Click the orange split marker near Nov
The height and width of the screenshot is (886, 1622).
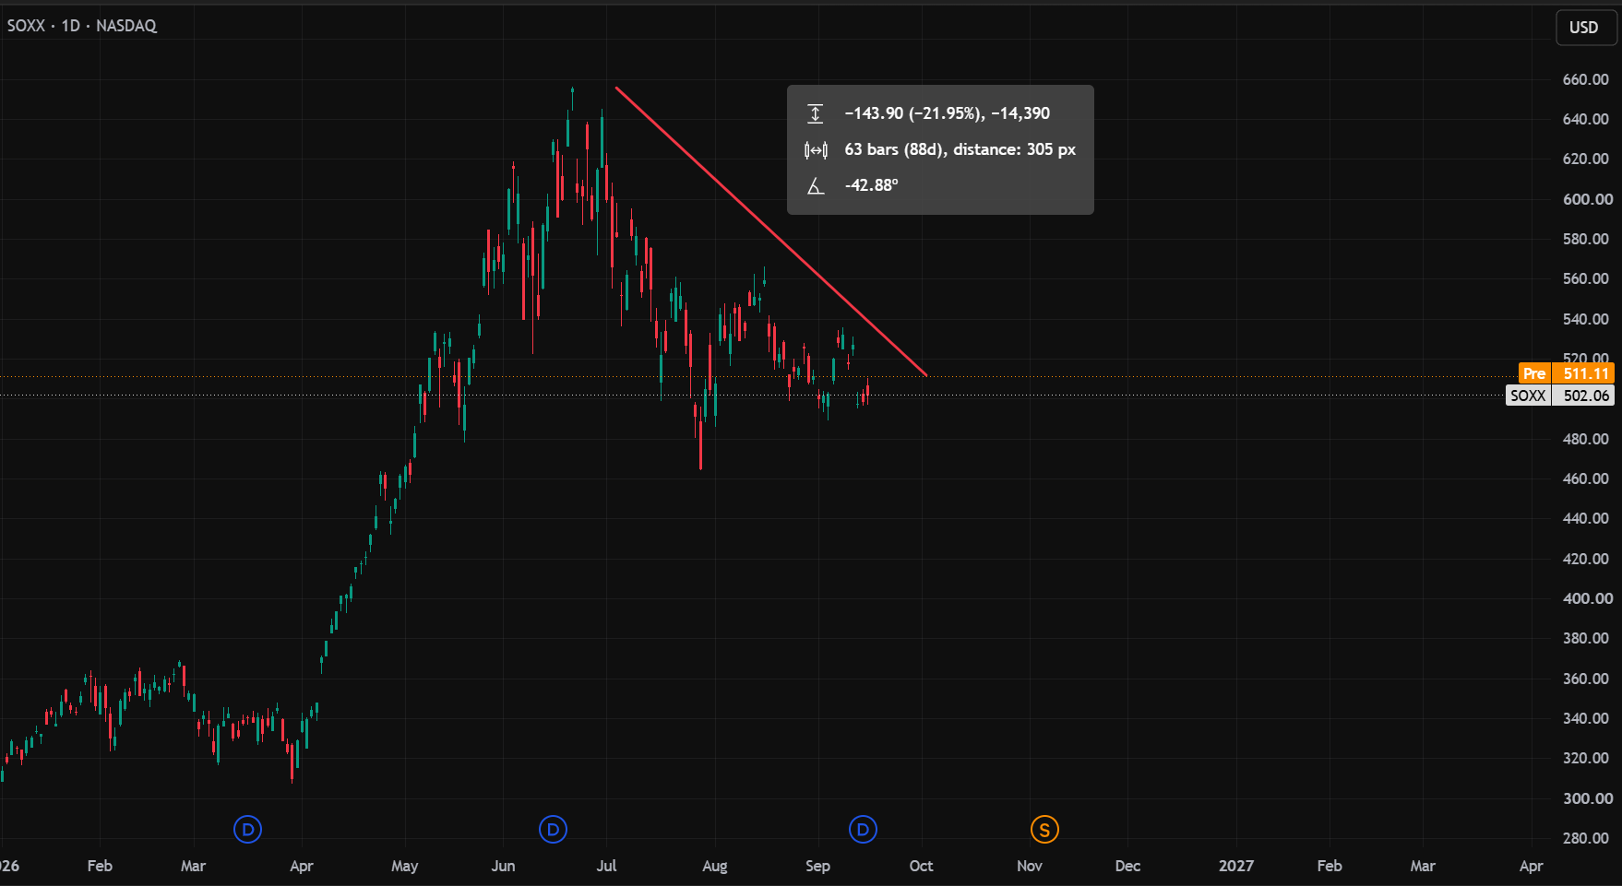pos(1044,830)
